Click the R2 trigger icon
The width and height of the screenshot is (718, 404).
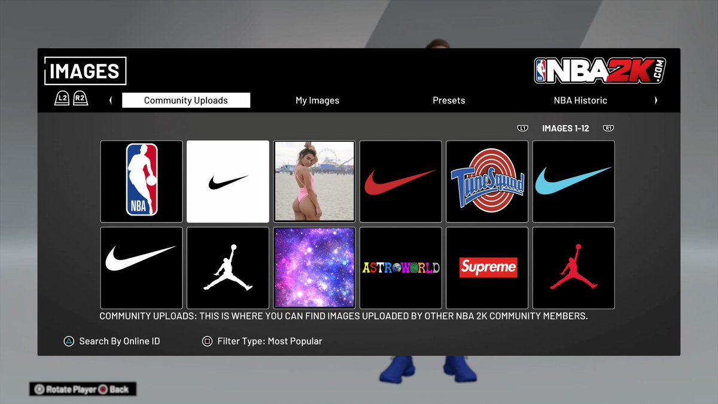point(81,99)
